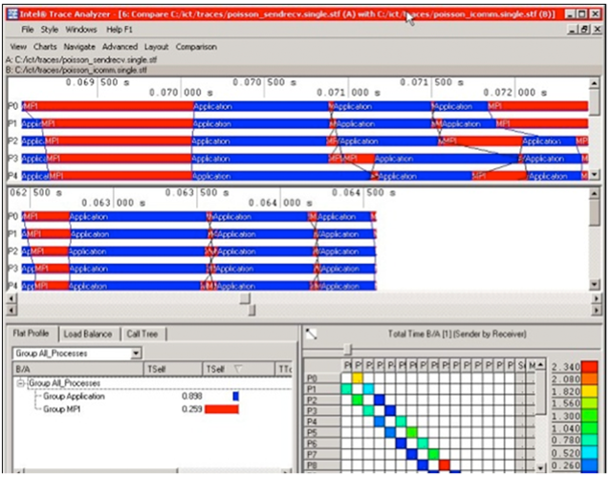
Task: Click P0 label in lower timeline
Action: [13, 216]
